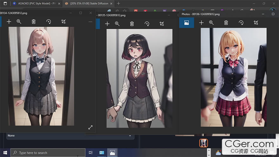
Task: Zoom in the 00136 photo window
Action: tap(211, 23)
